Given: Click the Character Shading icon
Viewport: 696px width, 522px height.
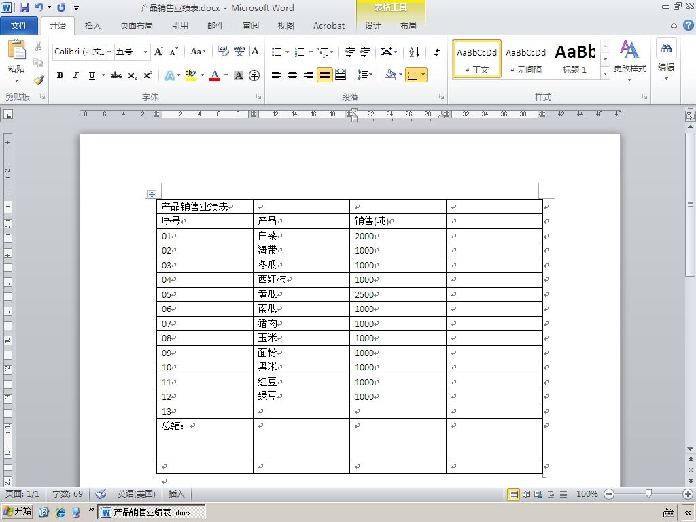Looking at the screenshot, I should [239, 75].
